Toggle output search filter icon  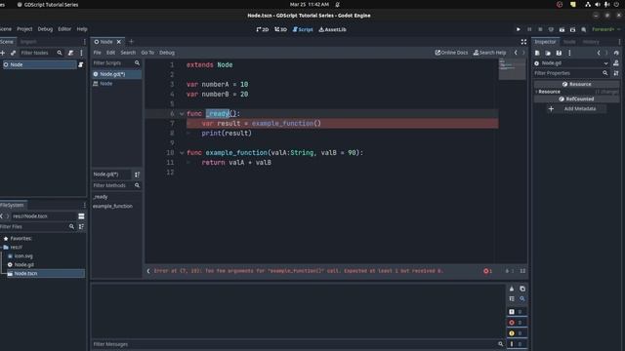tap(522, 299)
